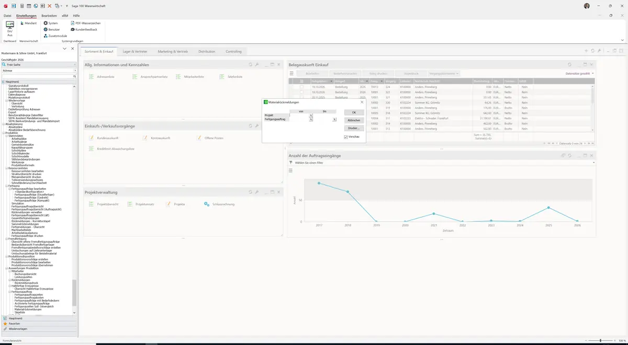This screenshot has width=628, height=345.
Task: Click the zoom slider handle in the status bar
Action: point(600,341)
